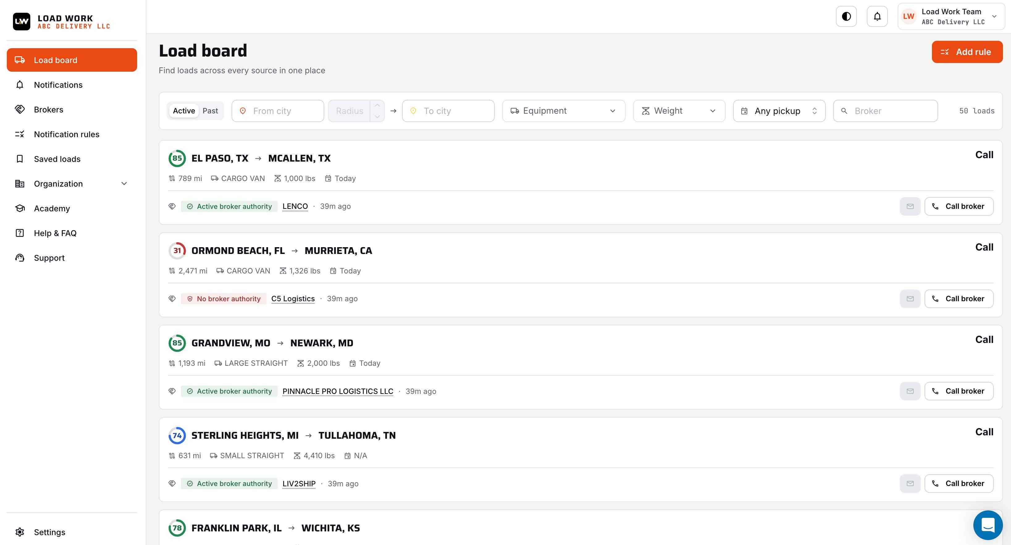Click the score 85 badge for Grandview
The height and width of the screenshot is (545, 1011).
click(x=177, y=343)
